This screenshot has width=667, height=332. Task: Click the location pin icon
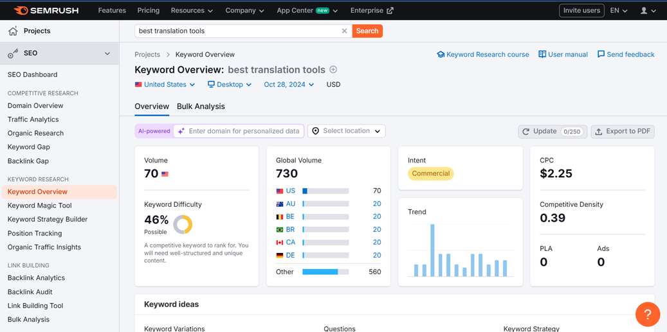(x=316, y=131)
